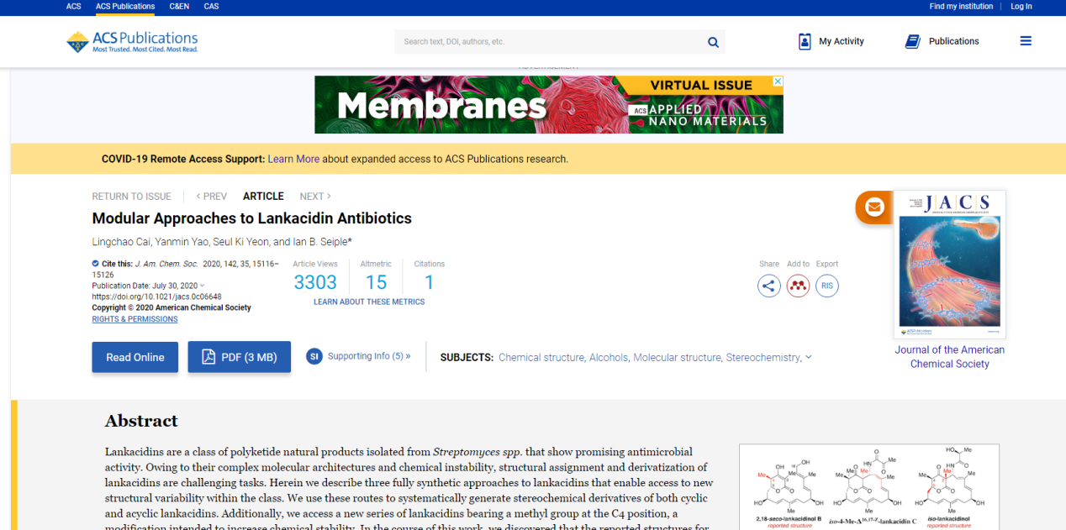Go to next article

(x=315, y=197)
